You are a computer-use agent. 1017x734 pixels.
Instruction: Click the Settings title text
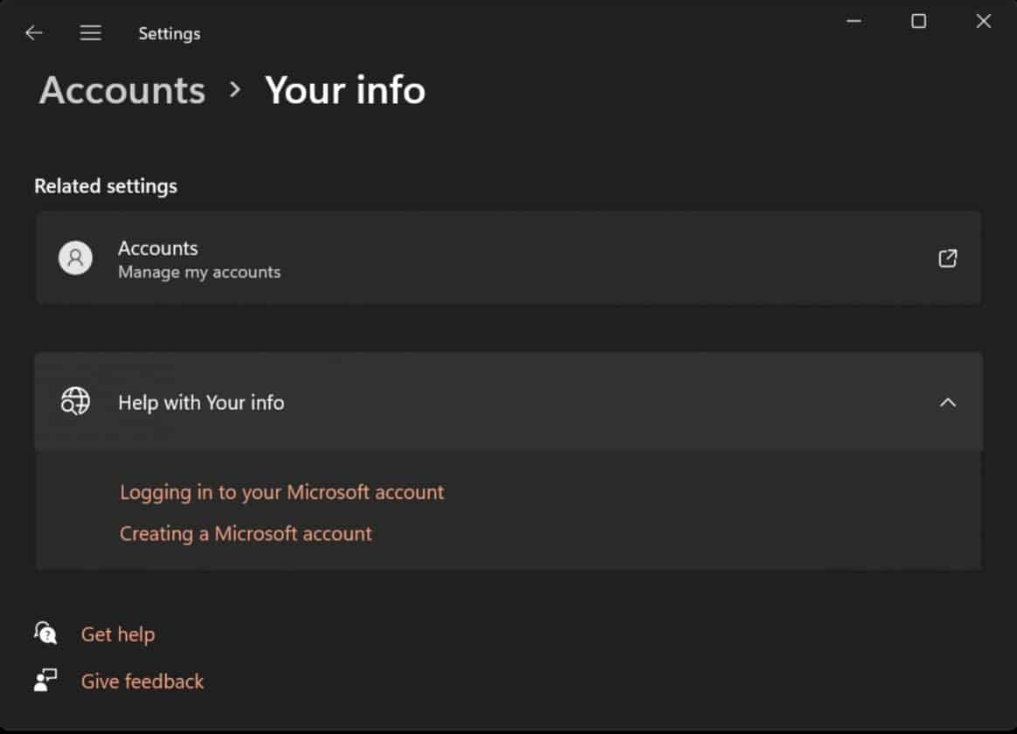(169, 33)
